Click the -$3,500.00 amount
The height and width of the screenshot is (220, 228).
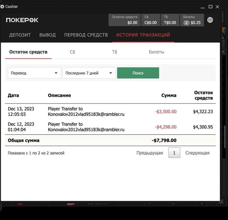165,111
